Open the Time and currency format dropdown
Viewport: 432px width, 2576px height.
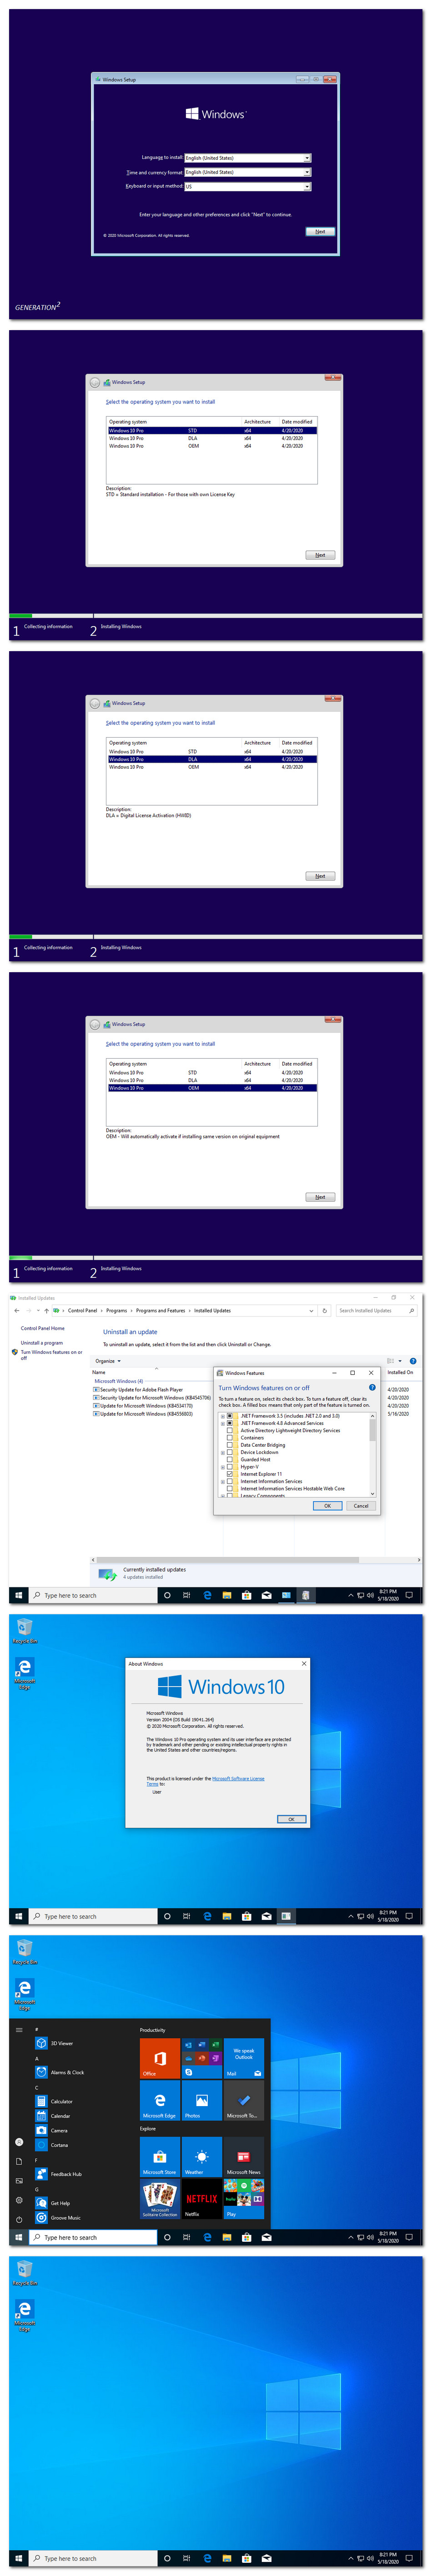[x=248, y=172]
